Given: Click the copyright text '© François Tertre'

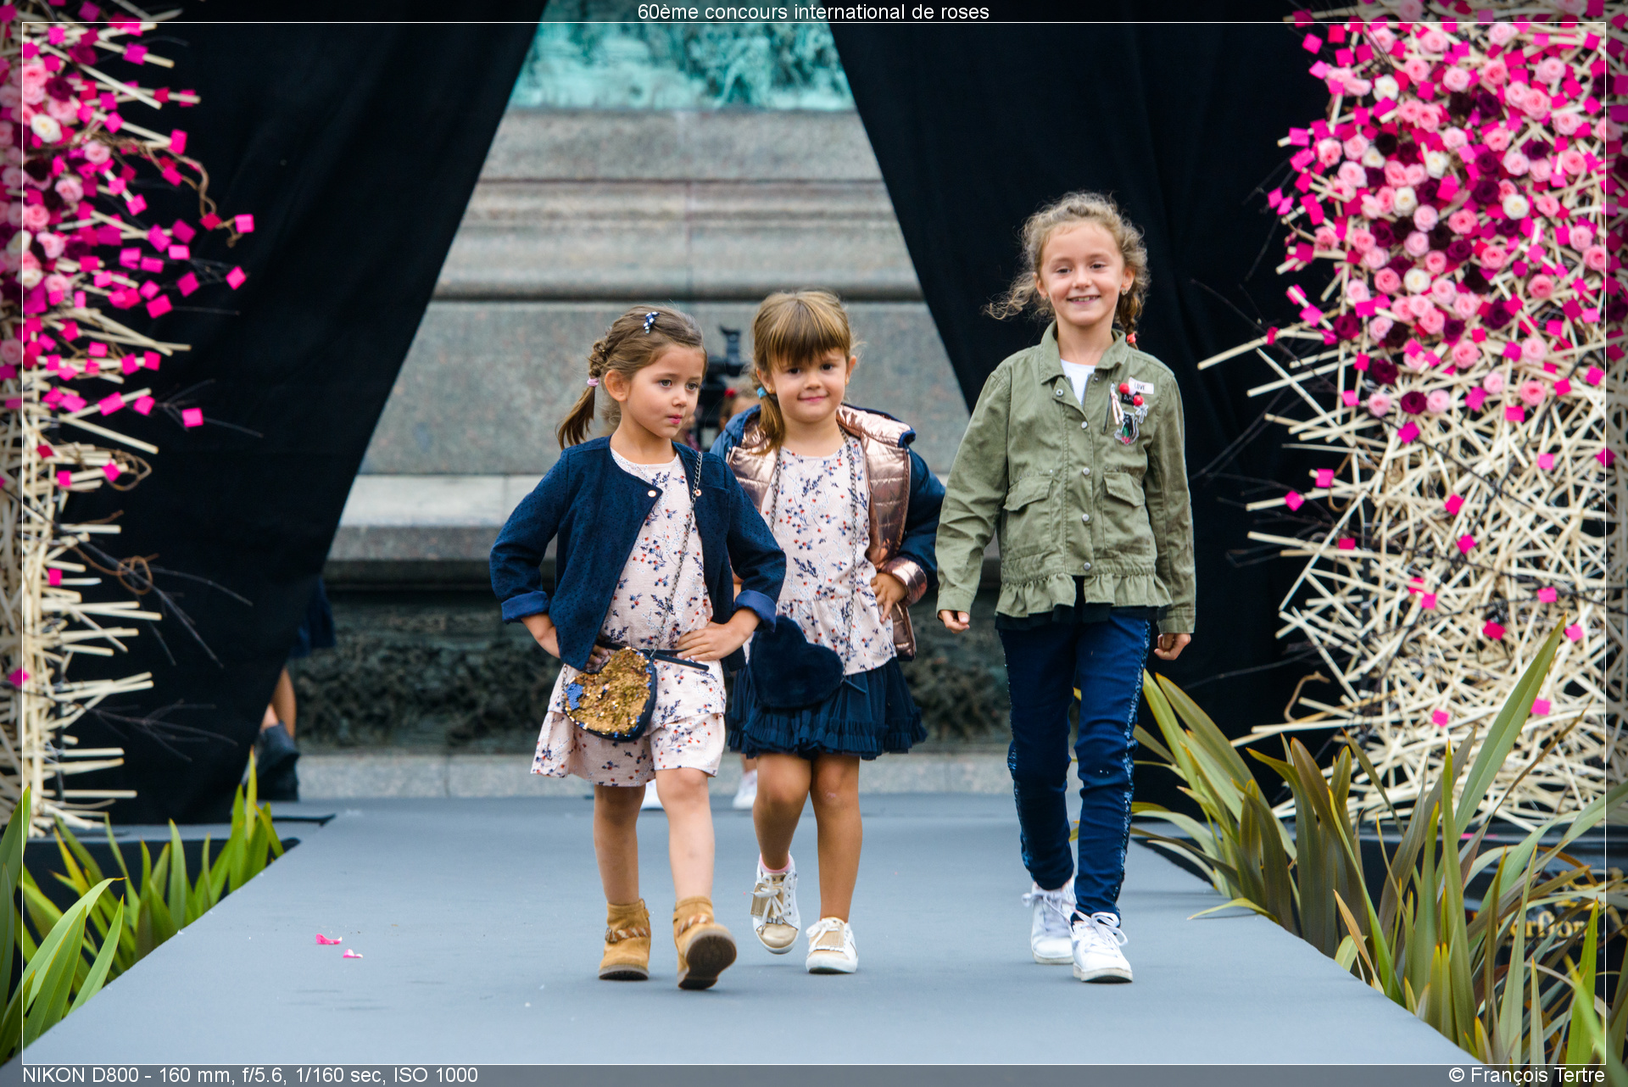Looking at the screenshot, I should [x=1526, y=1075].
